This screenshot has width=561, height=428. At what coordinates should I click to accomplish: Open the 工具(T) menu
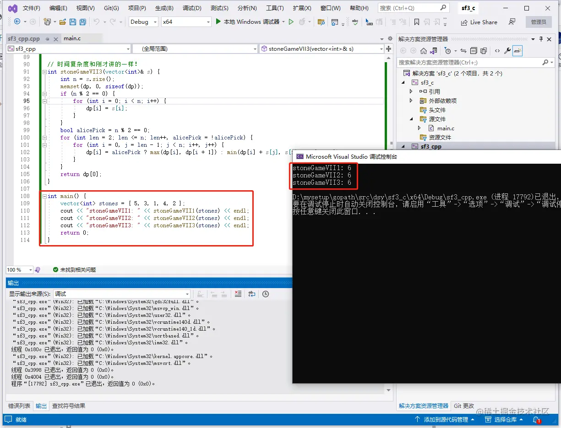click(x=275, y=8)
